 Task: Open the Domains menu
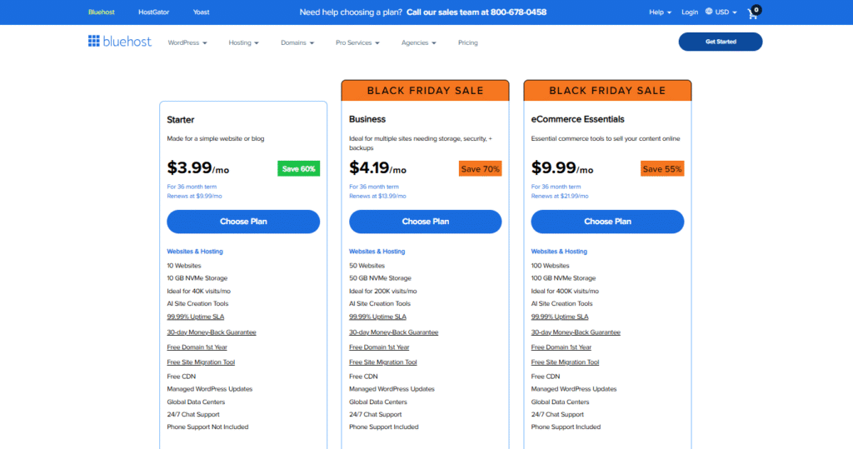[x=297, y=42]
